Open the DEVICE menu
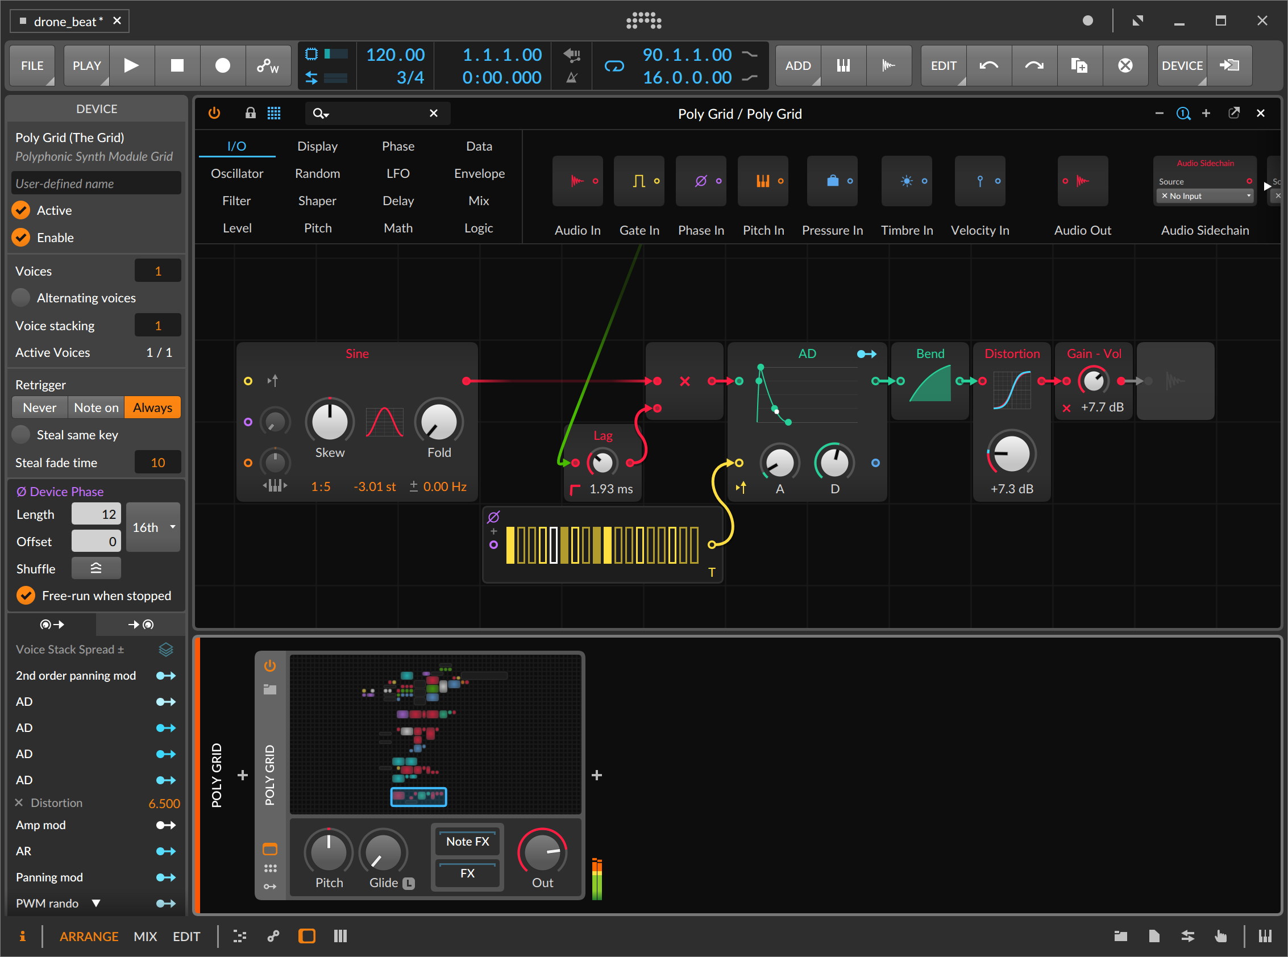This screenshot has height=957, width=1288. (1182, 65)
